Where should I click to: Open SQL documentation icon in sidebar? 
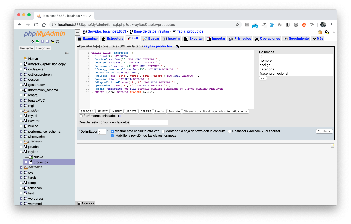[47, 42]
